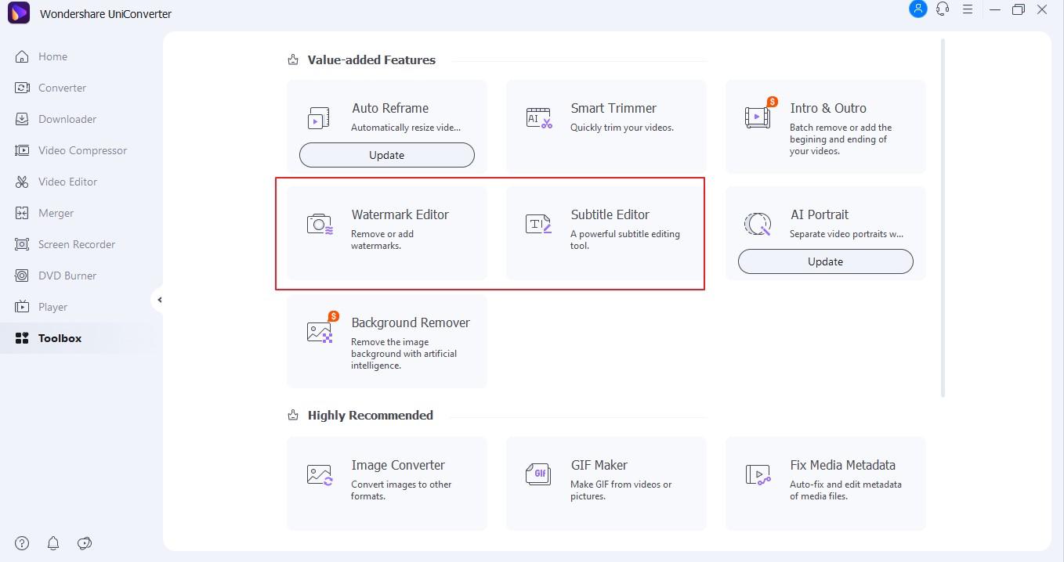The width and height of the screenshot is (1064, 562).
Task: Click 'Quickly trim your videos.' description
Action: (622, 128)
